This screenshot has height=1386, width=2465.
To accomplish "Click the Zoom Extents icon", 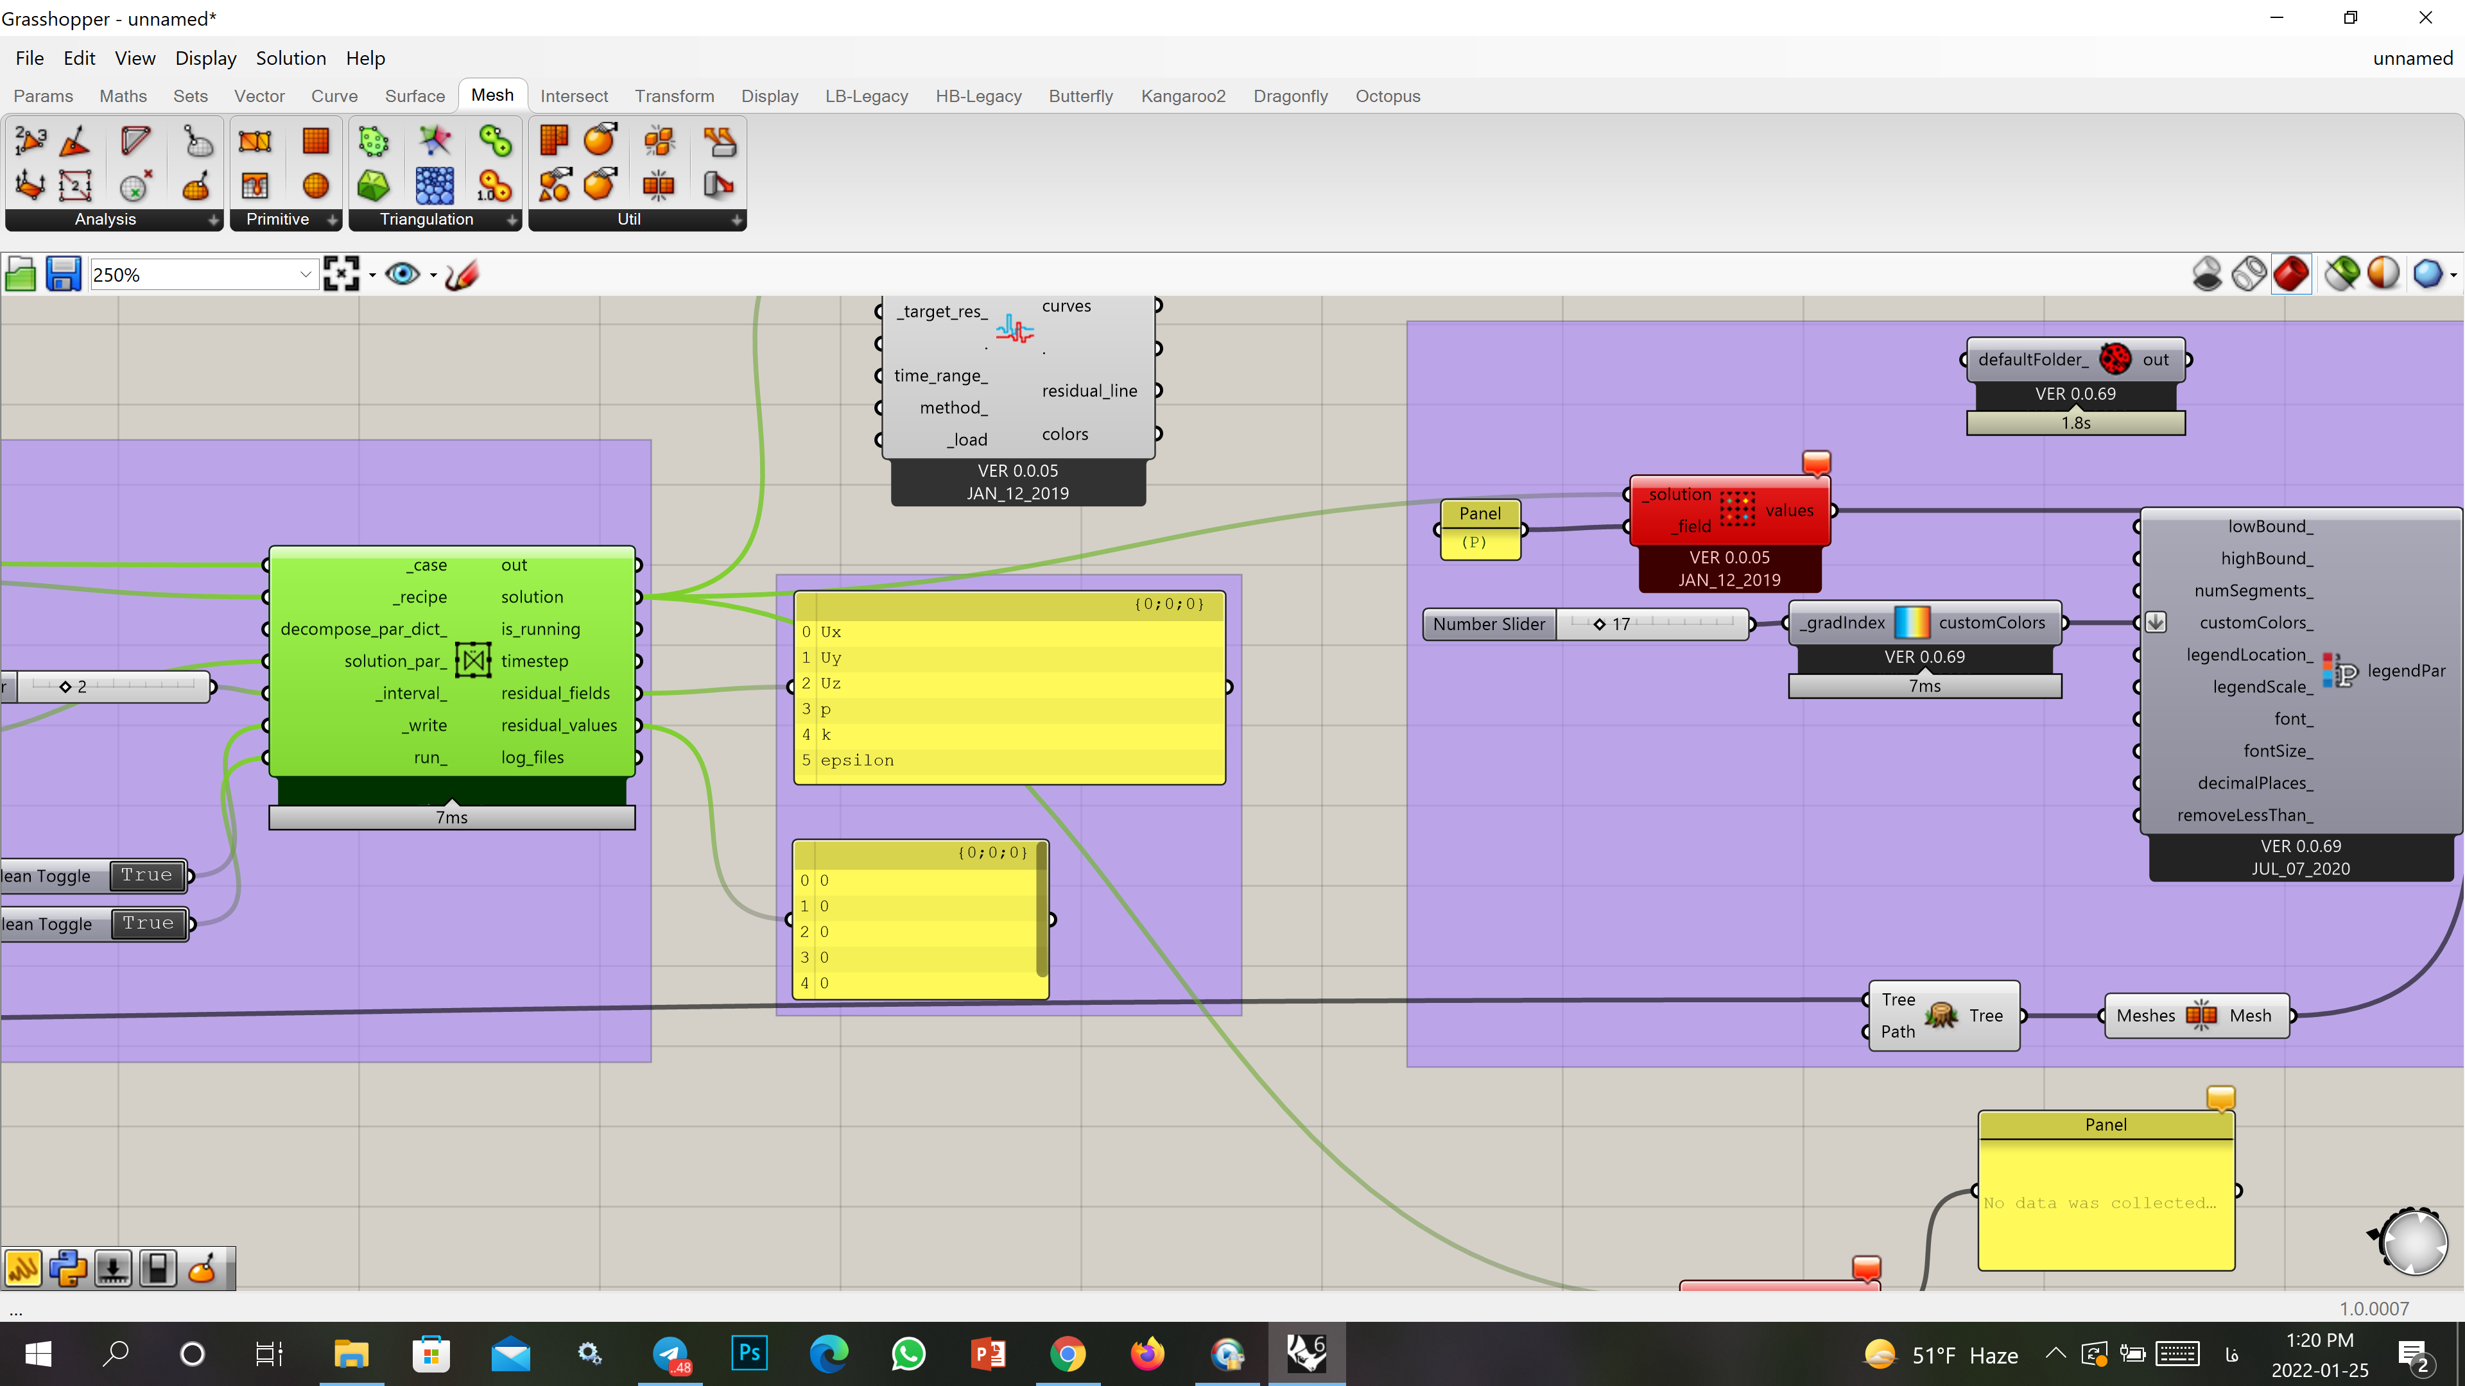I will tap(342, 275).
